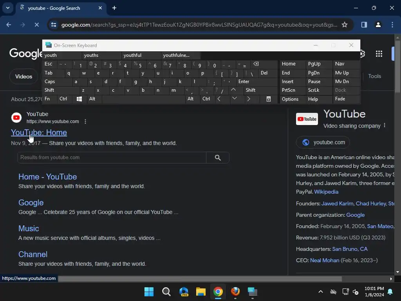Open the YouTube: Home result link
This screenshot has height=301, width=401.
(x=39, y=132)
